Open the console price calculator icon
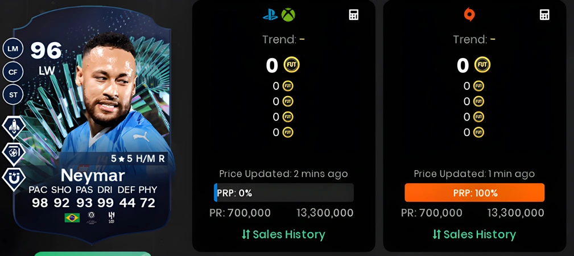 [x=354, y=15]
